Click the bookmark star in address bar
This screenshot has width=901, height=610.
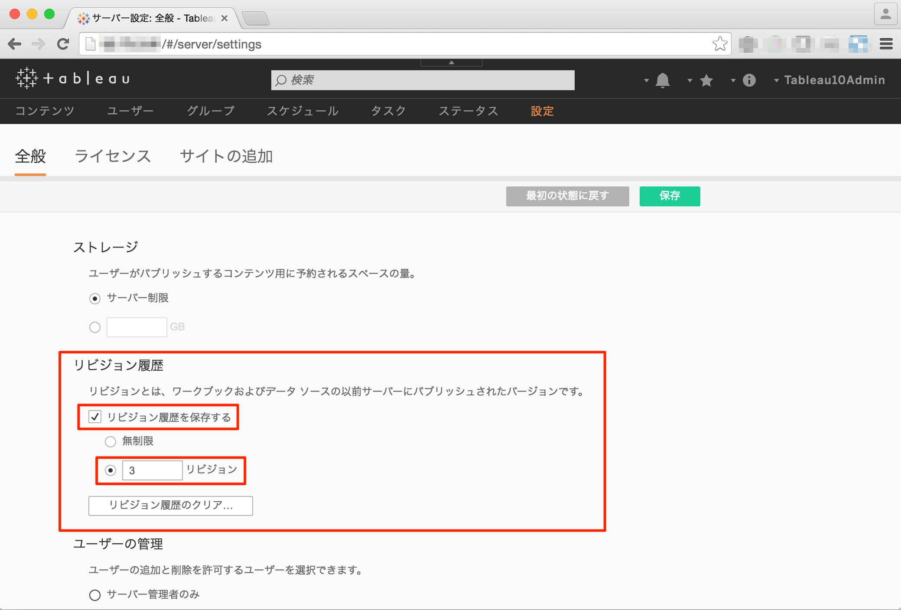pos(720,43)
